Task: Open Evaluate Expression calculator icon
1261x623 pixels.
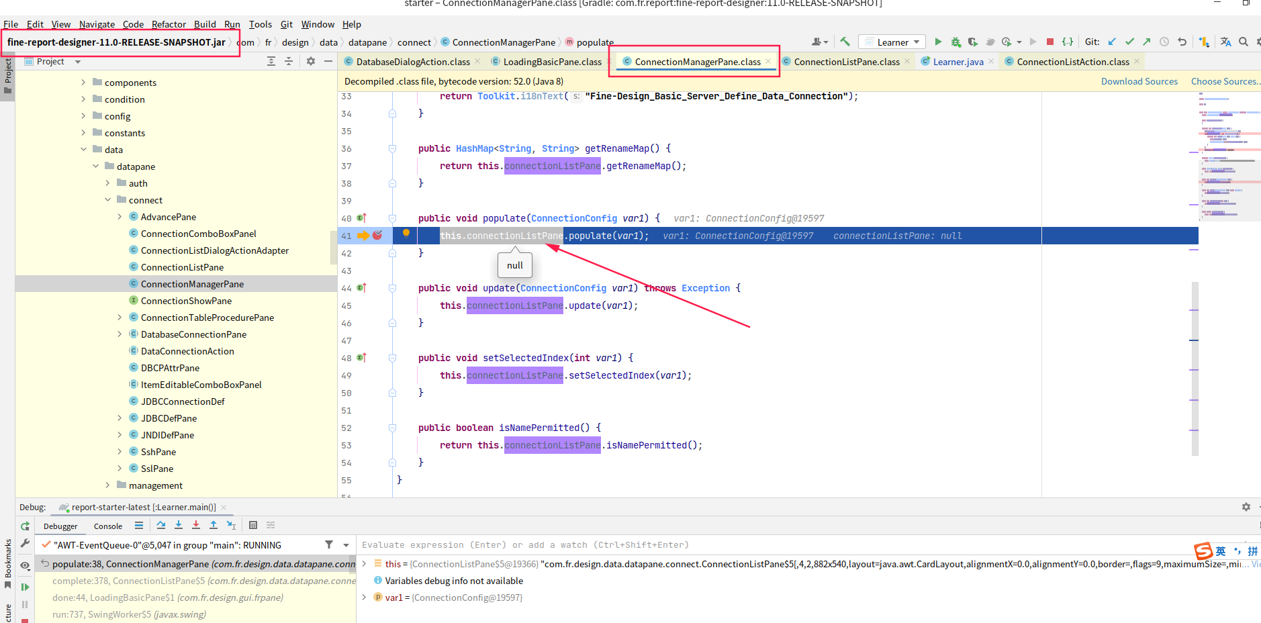Action: click(253, 525)
